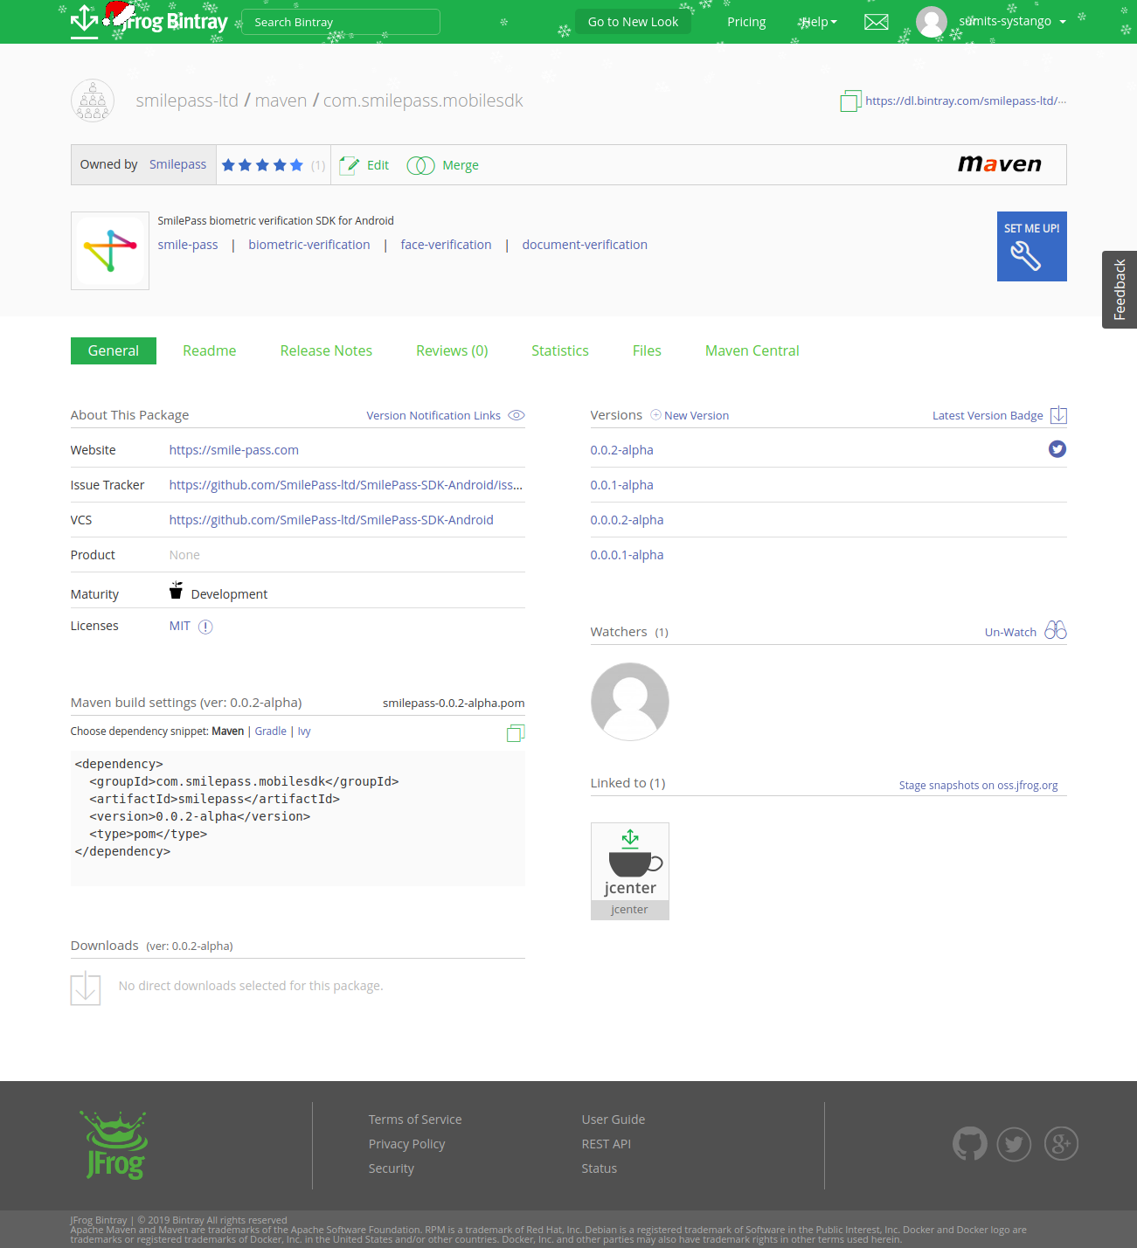Click the Development maturity icon
Screen dimensions: 1137x1248
pyautogui.click(x=176, y=591)
